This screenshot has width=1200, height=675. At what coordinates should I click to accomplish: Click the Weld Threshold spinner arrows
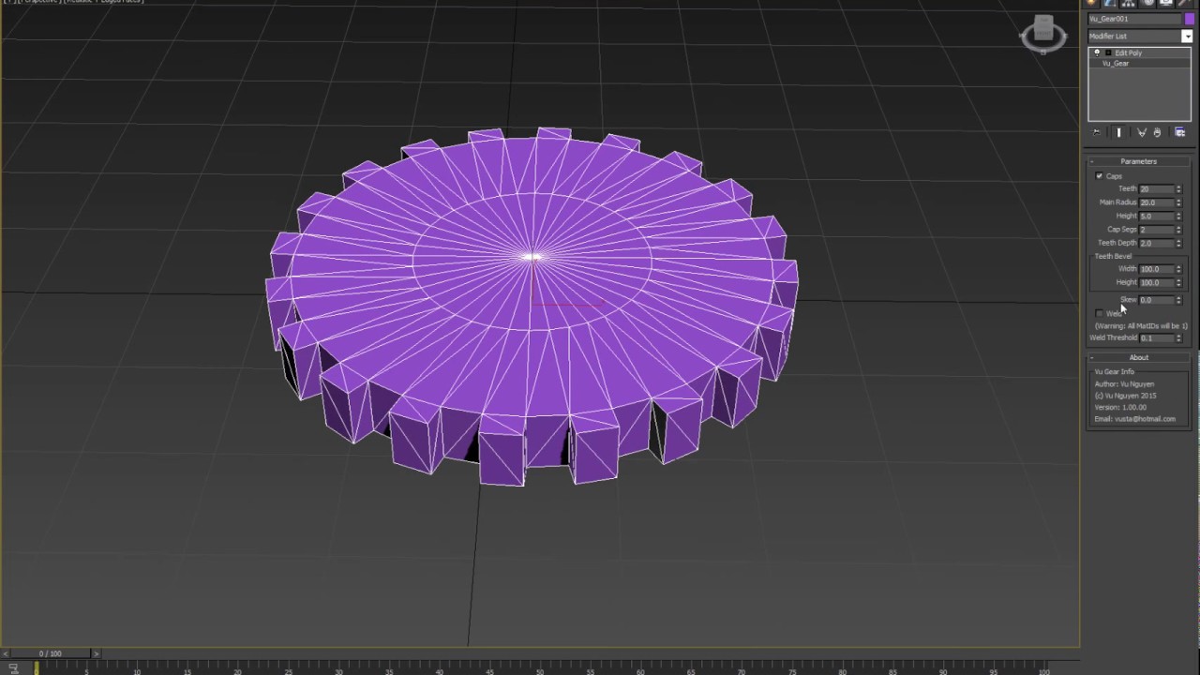(x=1179, y=337)
